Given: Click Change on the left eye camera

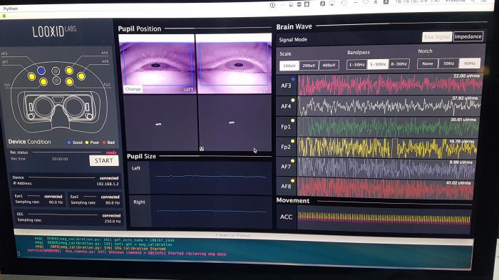Looking at the screenshot, I should point(133,89).
